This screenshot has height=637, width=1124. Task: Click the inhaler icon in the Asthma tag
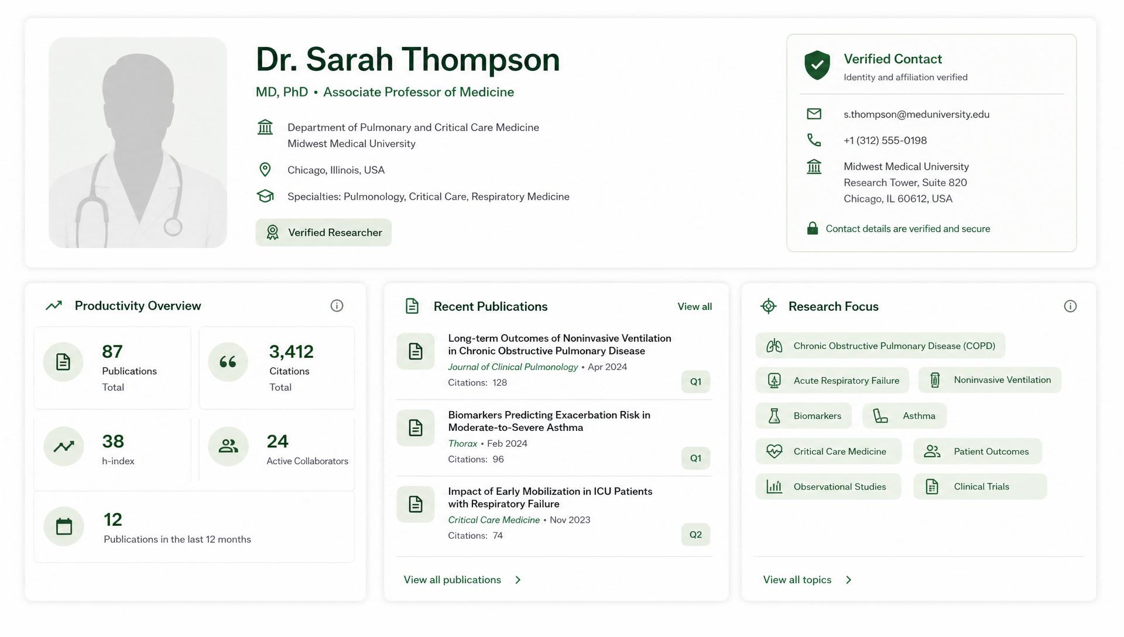[x=880, y=416]
